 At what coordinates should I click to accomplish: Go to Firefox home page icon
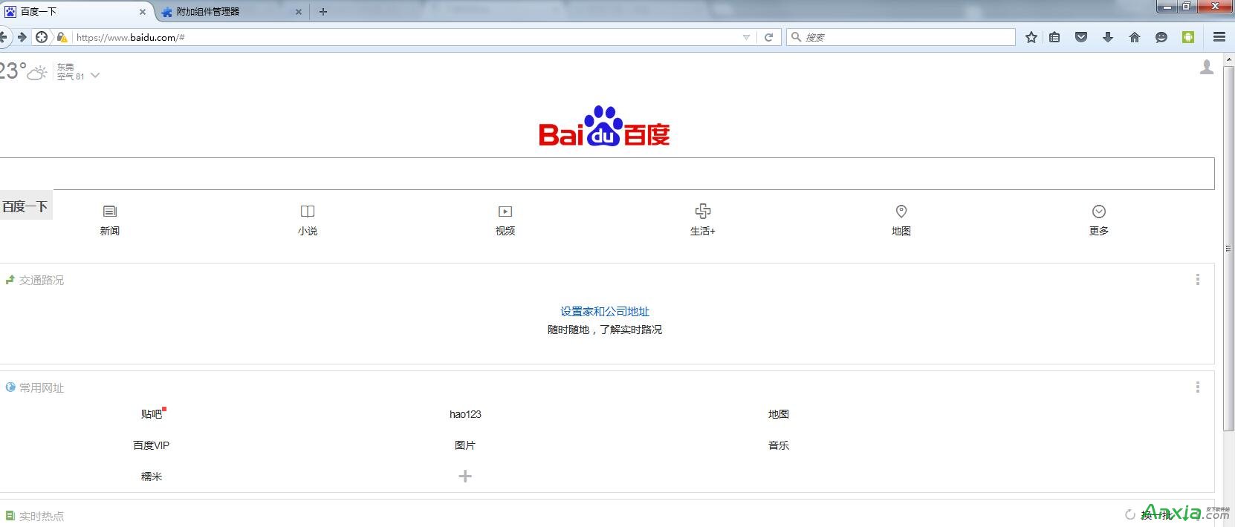click(x=1135, y=37)
